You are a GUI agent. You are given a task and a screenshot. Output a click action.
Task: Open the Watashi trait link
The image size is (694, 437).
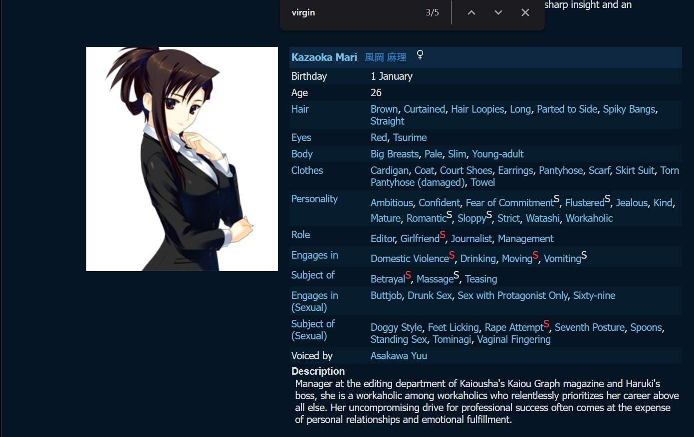click(x=543, y=218)
